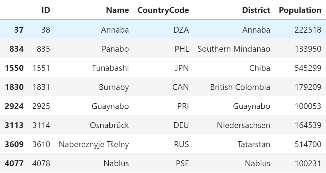This screenshot has height=173, width=326.
Task: Click the ID column header
Action: pyautogui.click(x=46, y=10)
